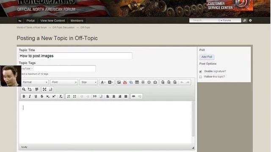Click the editor resize handle corner
The height and width of the screenshot is (152, 271).
coord(193,148)
